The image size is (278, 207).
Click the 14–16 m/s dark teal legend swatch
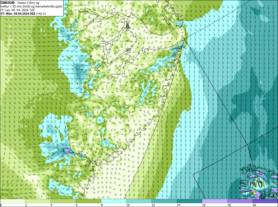[189, 201]
